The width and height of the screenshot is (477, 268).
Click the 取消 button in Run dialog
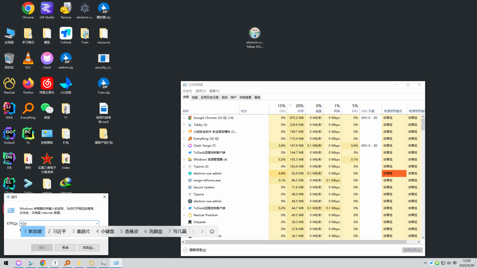pos(65,248)
